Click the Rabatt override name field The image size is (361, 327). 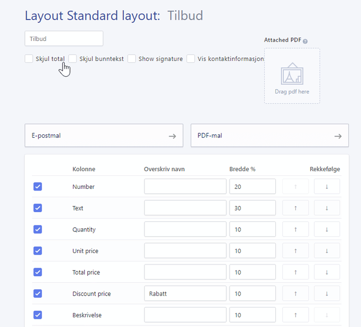pos(185,294)
